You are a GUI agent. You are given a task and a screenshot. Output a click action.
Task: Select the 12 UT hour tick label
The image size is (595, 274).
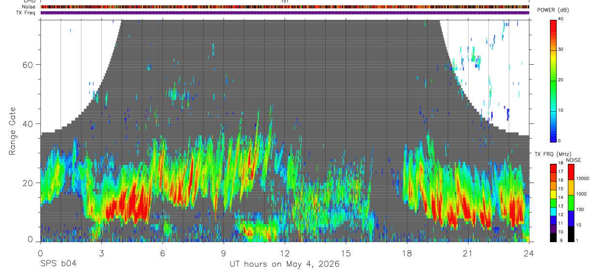284,253
